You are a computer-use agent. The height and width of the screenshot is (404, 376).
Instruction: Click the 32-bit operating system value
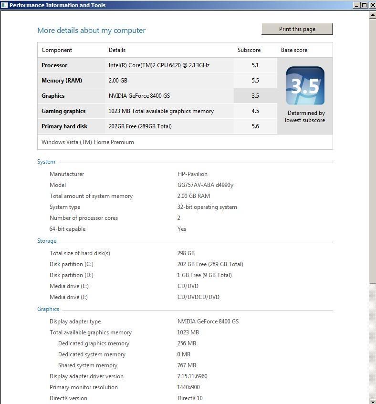pyautogui.click(x=207, y=207)
